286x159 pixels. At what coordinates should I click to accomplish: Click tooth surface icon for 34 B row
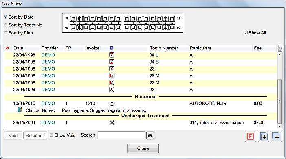tap(112, 62)
